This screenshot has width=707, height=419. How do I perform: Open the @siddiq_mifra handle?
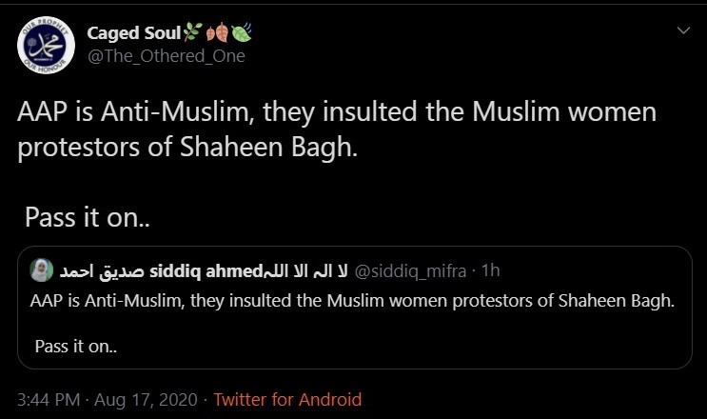tap(411, 271)
